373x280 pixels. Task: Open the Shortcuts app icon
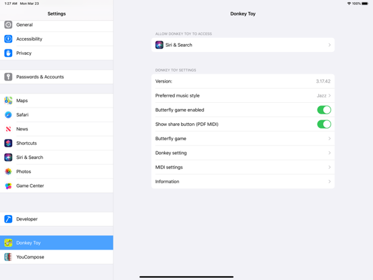(8, 143)
